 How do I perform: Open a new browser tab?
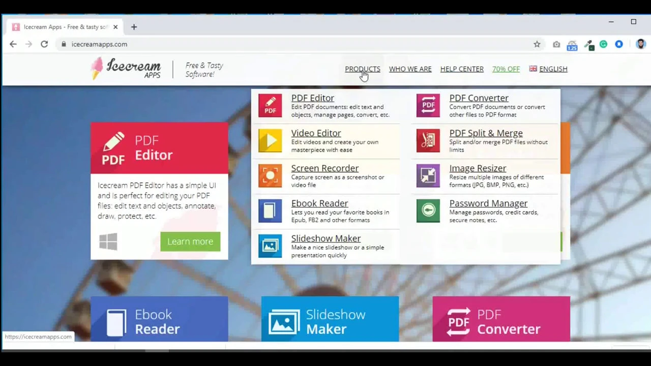pyautogui.click(x=134, y=27)
